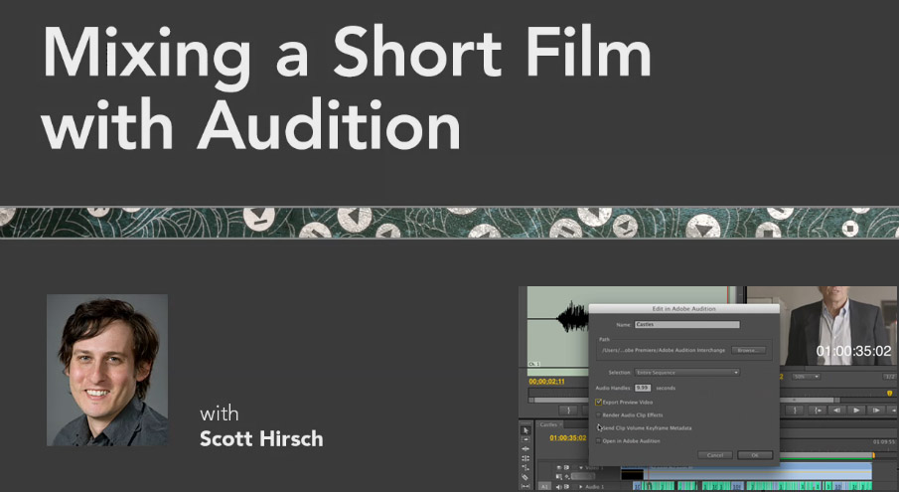899x492 pixels.
Task: Check Open in Adobe Audition
Action: point(599,441)
